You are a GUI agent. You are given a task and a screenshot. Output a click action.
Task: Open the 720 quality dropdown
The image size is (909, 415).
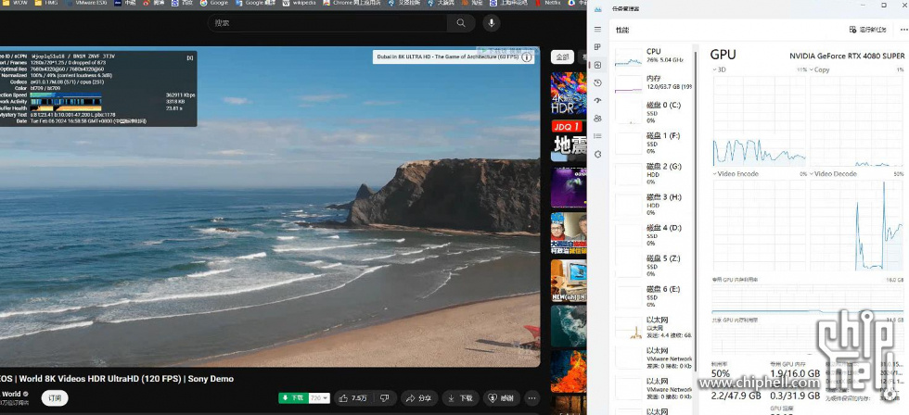[x=318, y=398]
